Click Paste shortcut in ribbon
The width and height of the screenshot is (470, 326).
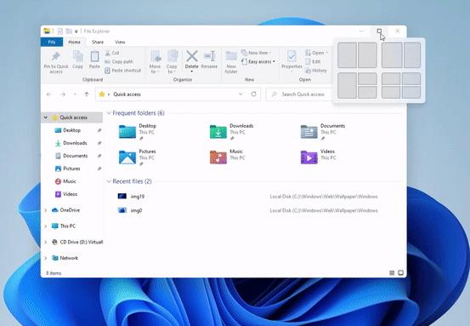[x=123, y=71]
